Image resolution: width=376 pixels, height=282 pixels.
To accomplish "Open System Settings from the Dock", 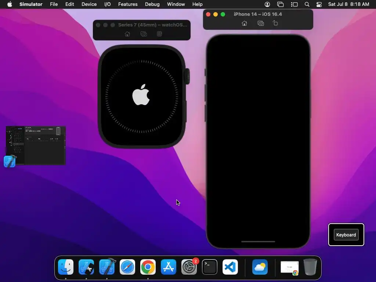I will point(189,267).
